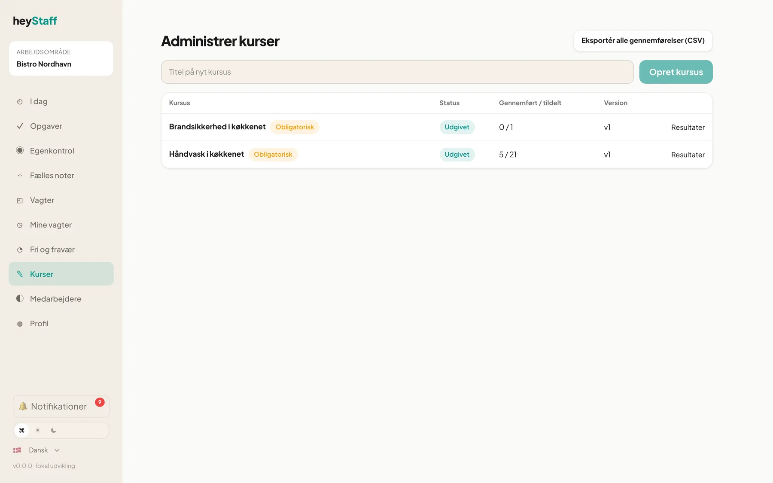Click Udgivet status of Håndvask row
The image size is (773, 483).
tap(457, 154)
